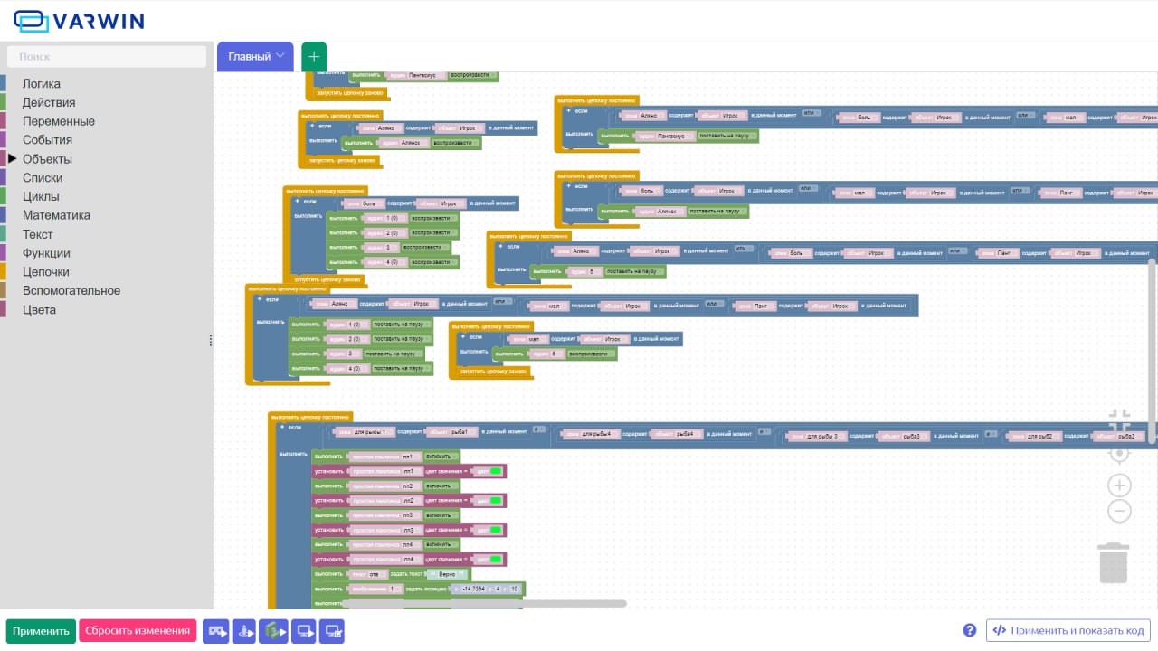The height and width of the screenshot is (651, 1158).
Task: Open the Логика toolbox category
Action: pyautogui.click(x=42, y=84)
